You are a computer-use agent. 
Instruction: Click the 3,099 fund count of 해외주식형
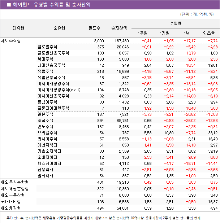click(99, 41)
